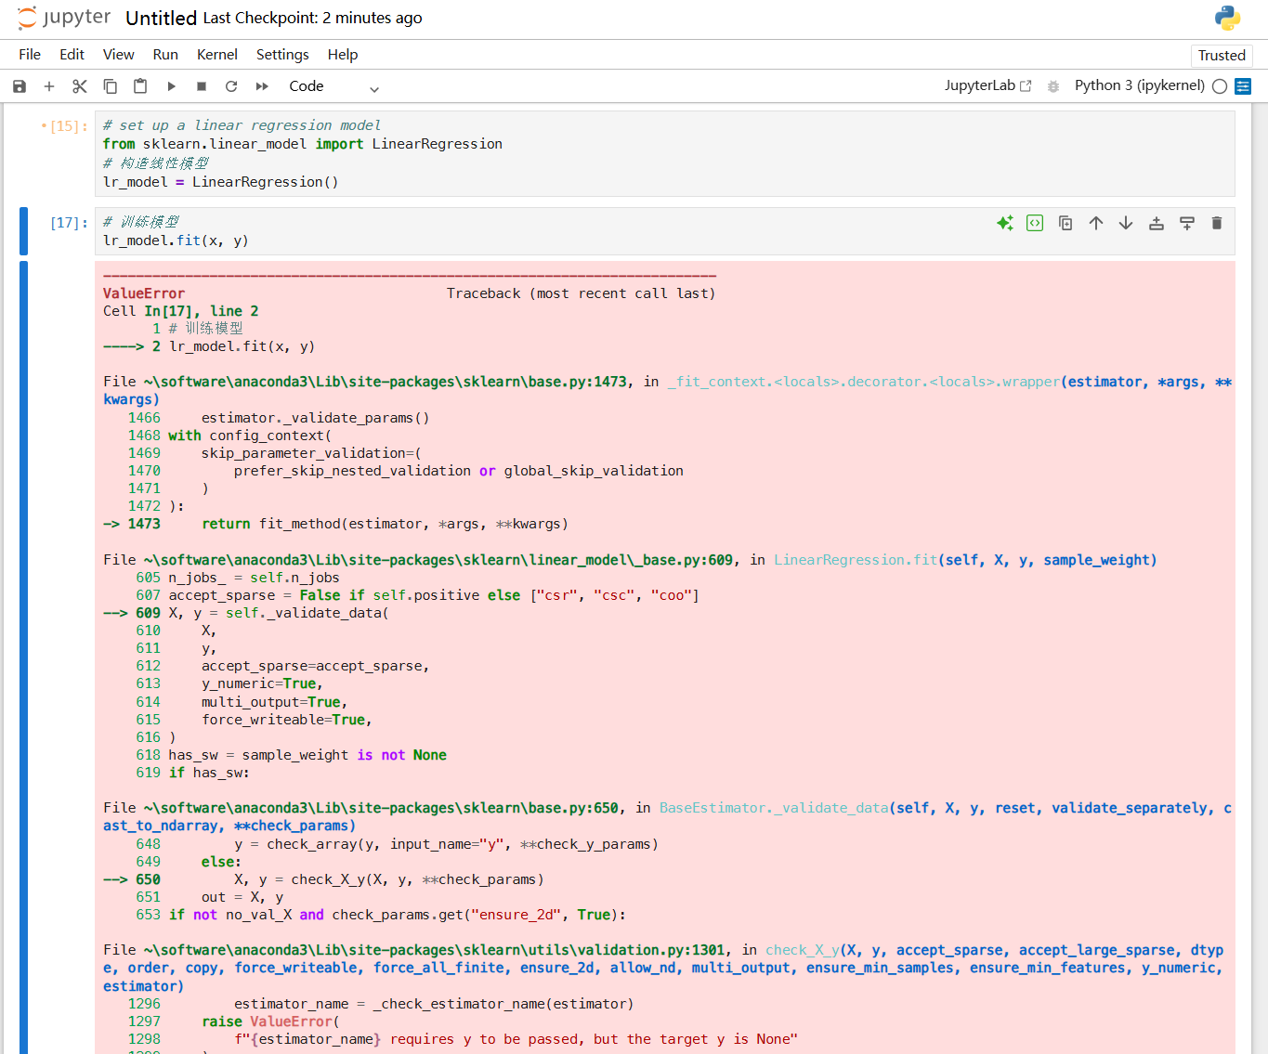The width and height of the screenshot is (1268, 1054).
Task: Copy the selected cell from the toolbar
Action: click(x=110, y=86)
